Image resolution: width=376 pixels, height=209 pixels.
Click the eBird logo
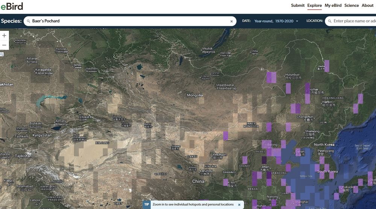point(12,6)
